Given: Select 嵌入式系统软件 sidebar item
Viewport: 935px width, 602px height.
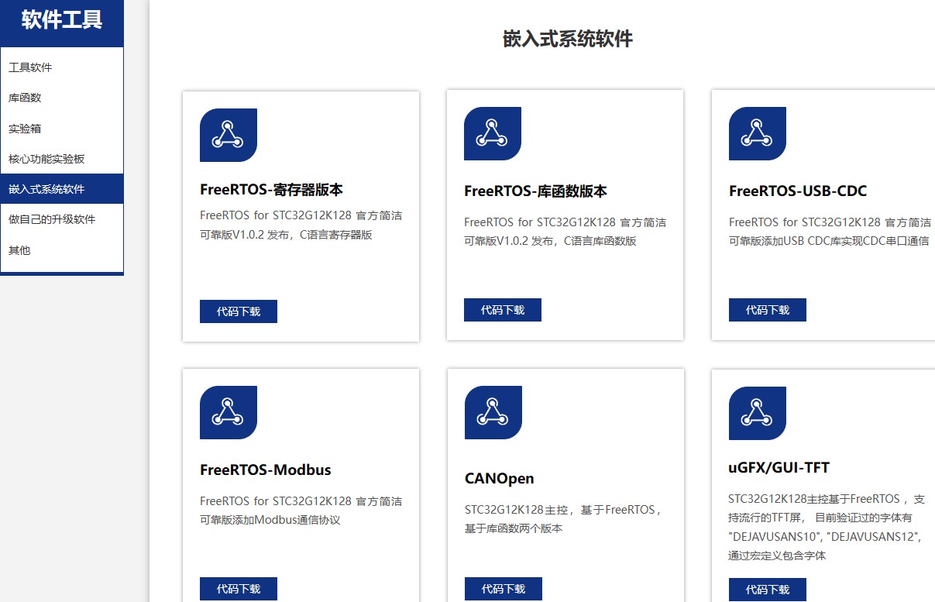Looking at the screenshot, I should (62, 189).
